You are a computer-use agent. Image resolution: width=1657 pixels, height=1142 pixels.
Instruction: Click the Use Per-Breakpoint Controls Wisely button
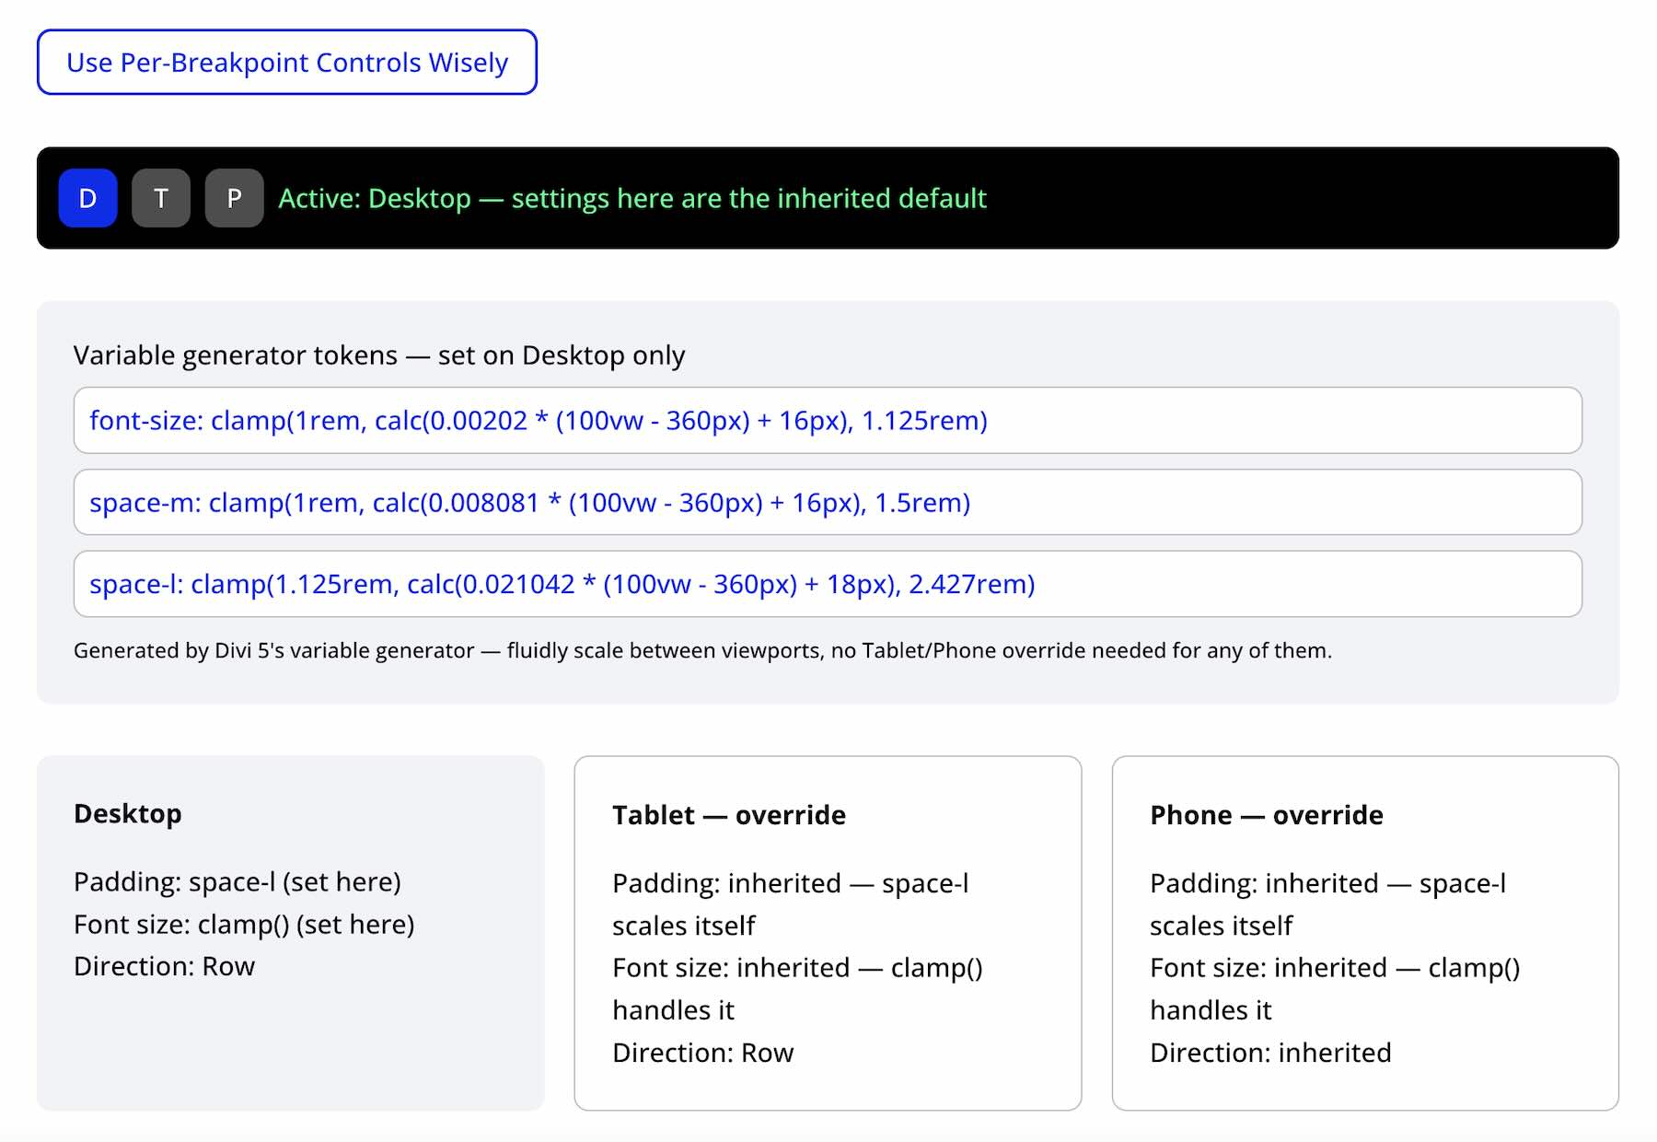coord(286,62)
